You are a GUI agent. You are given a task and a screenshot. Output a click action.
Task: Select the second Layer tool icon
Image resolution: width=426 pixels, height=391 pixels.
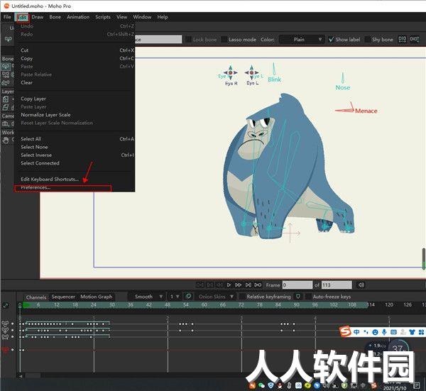coord(6,108)
